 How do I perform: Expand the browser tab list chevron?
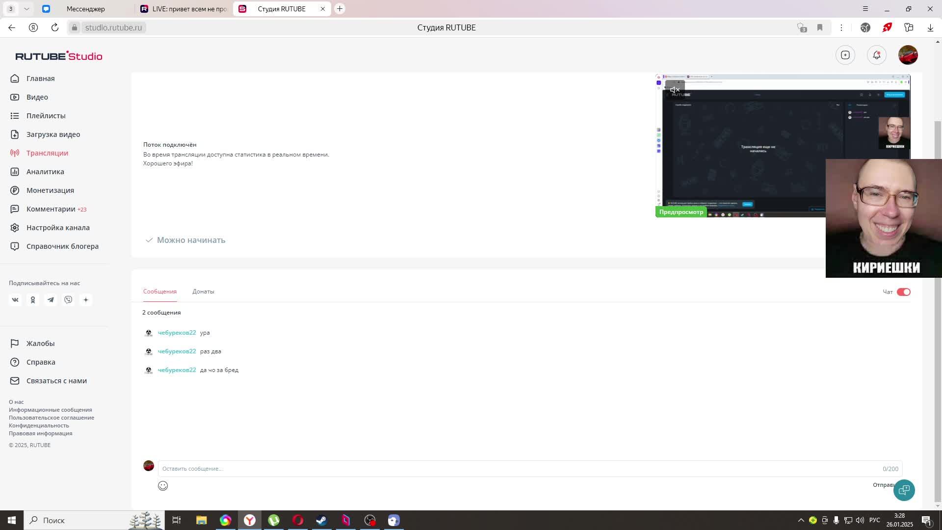point(26,9)
